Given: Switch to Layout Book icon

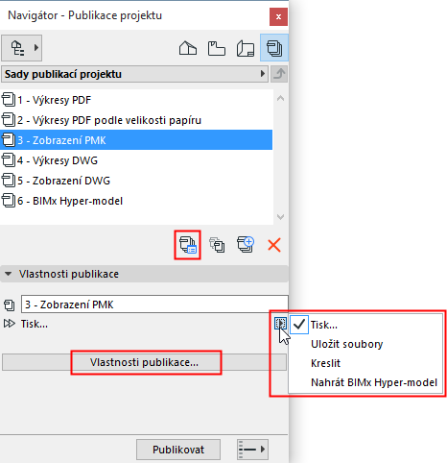Looking at the screenshot, I should coord(246,49).
